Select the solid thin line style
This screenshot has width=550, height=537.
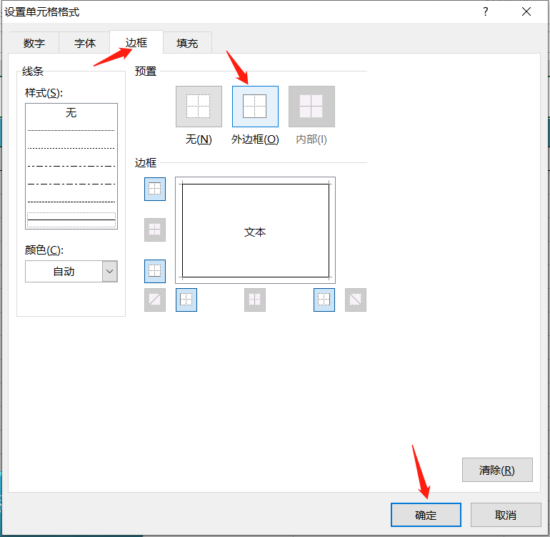(x=71, y=220)
